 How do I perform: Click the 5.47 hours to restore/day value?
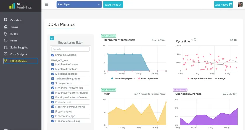point(150,94)
